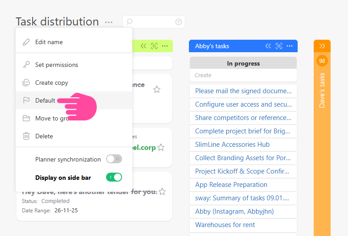
Task: Click the filter icon in the search box
Action: point(179,22)
